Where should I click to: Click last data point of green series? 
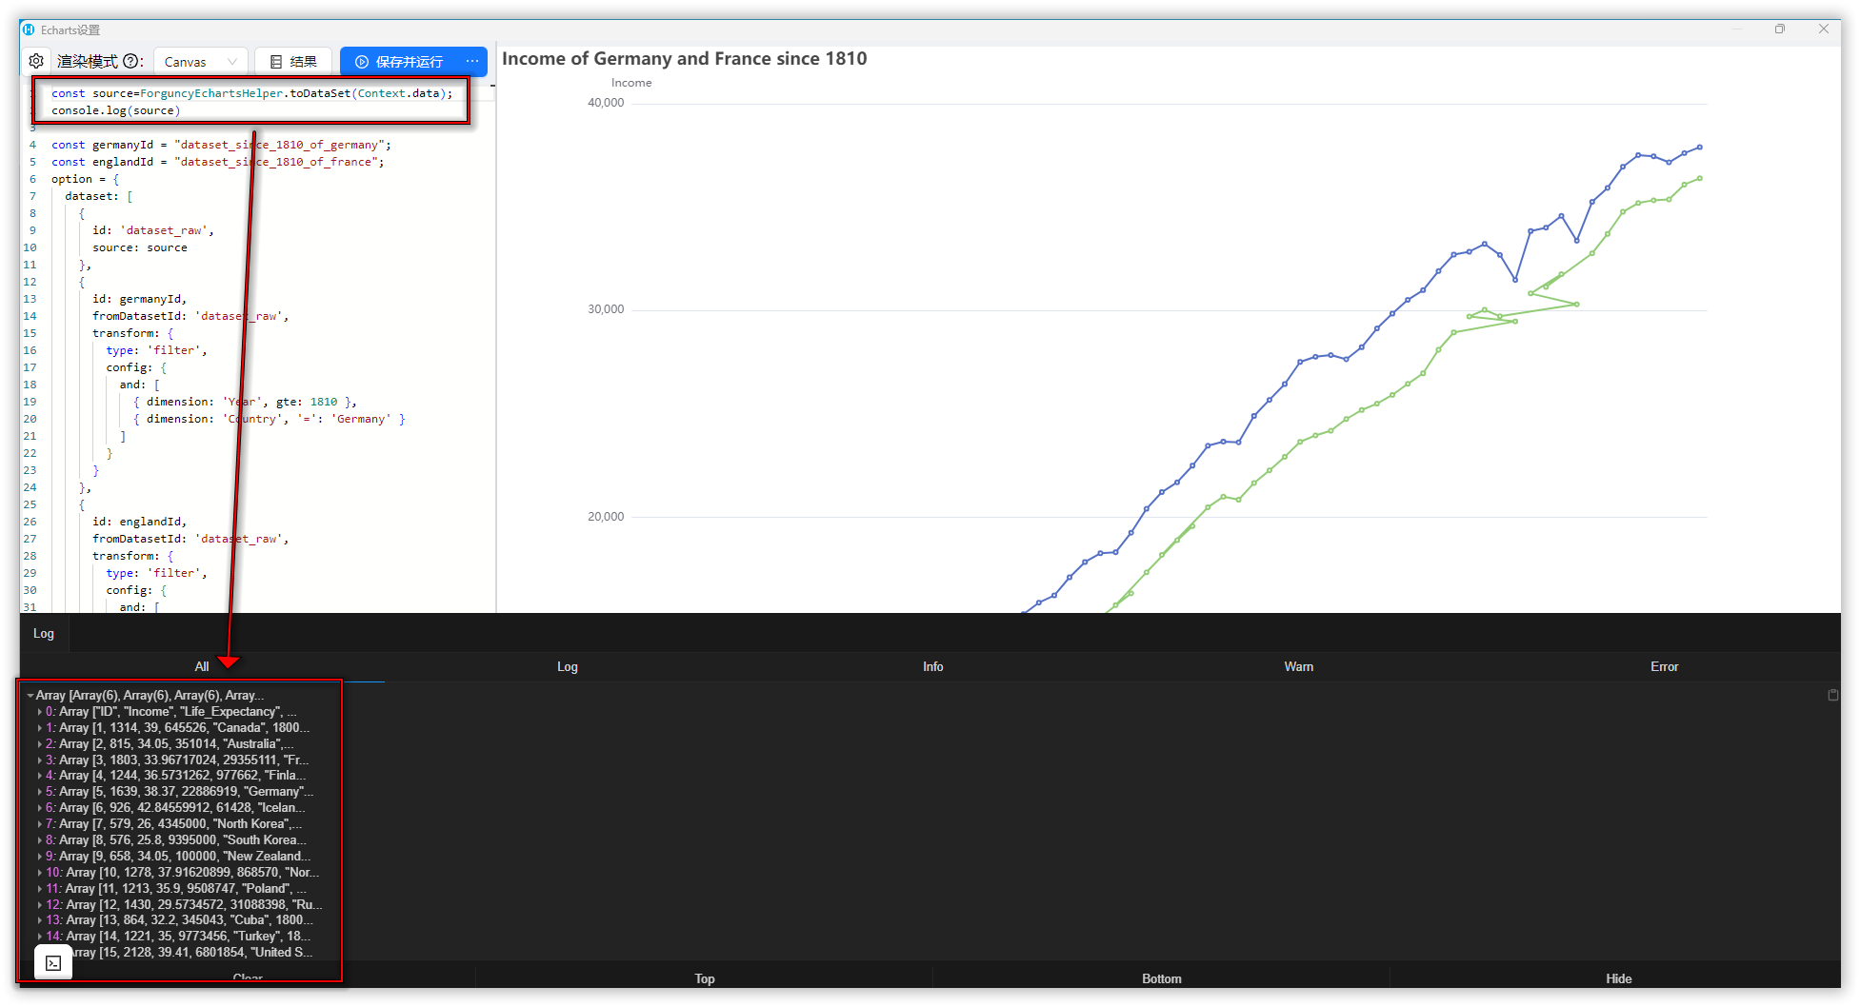click(x=1700, y=178)
